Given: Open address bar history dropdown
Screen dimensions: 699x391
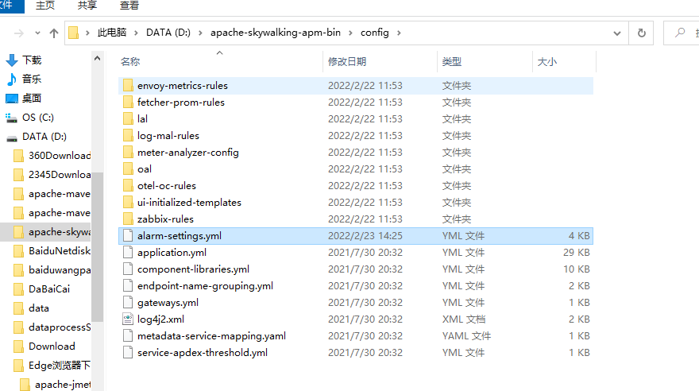Looking at the screenshot, I should click(x=617, y=33).
